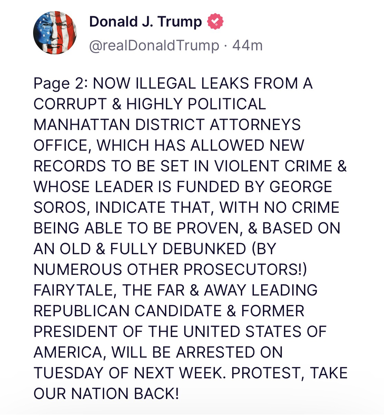Viewport: 384px width, 418px height.
Task: Click the 44m post timestamp
Action: [x=247, y=46]
